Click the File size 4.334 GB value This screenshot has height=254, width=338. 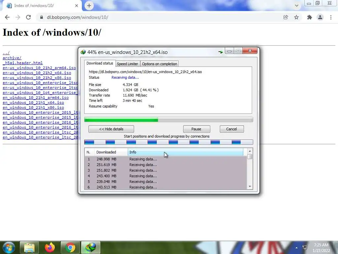(130, 85)
